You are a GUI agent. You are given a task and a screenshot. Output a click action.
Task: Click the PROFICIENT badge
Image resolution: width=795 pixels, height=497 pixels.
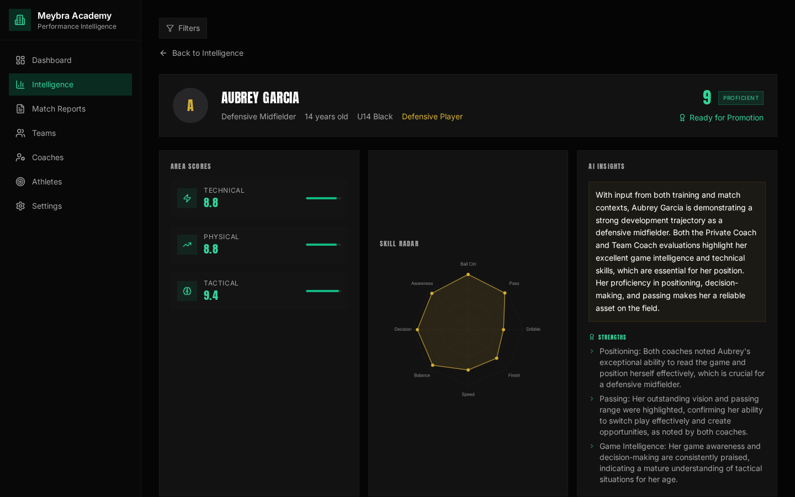click(741, 98)
